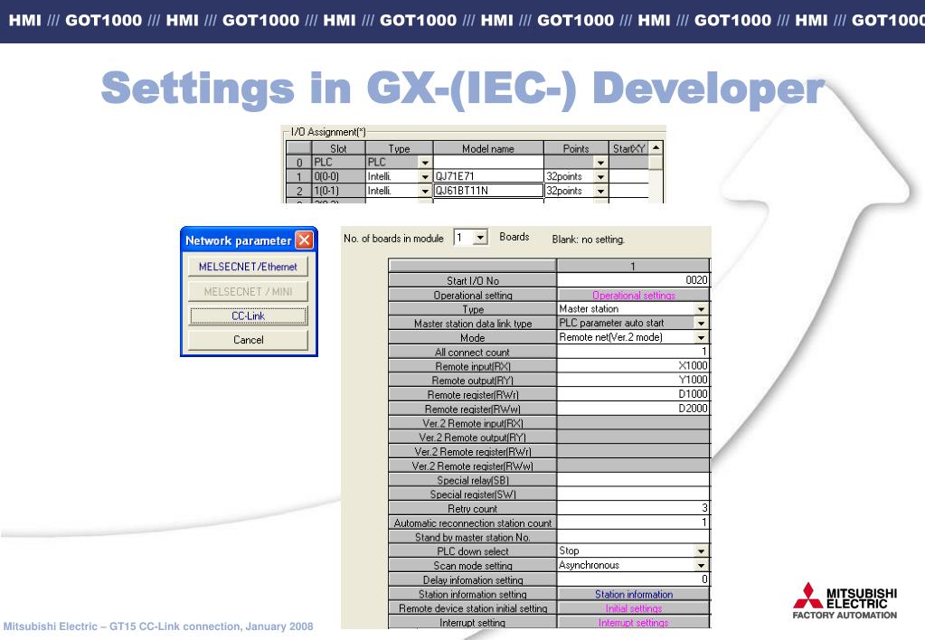Edit the QJ61BT11N model name field
Screen dimensions: 925x640
pyautogui.click(x=488, y=191)
